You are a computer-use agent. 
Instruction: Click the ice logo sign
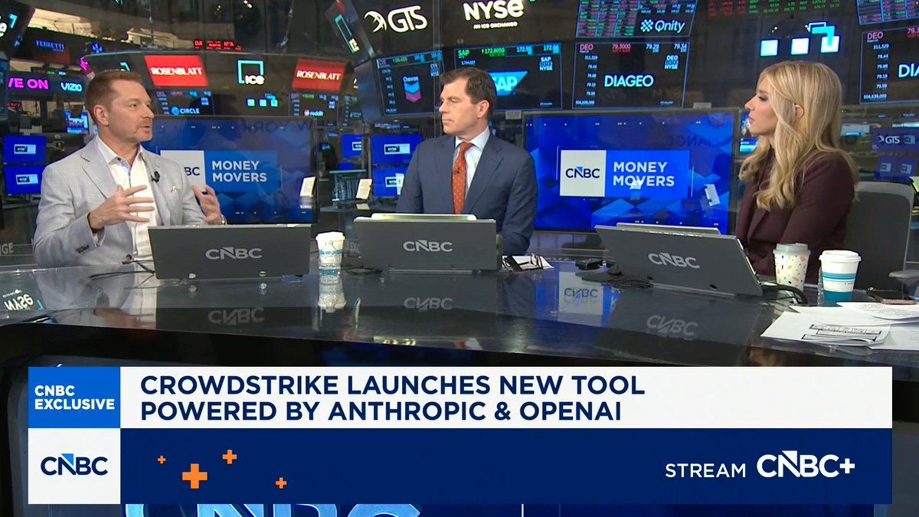point(250,71)
